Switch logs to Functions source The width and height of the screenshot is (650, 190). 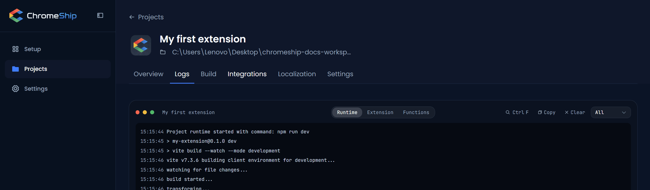[x=416, y=112]
